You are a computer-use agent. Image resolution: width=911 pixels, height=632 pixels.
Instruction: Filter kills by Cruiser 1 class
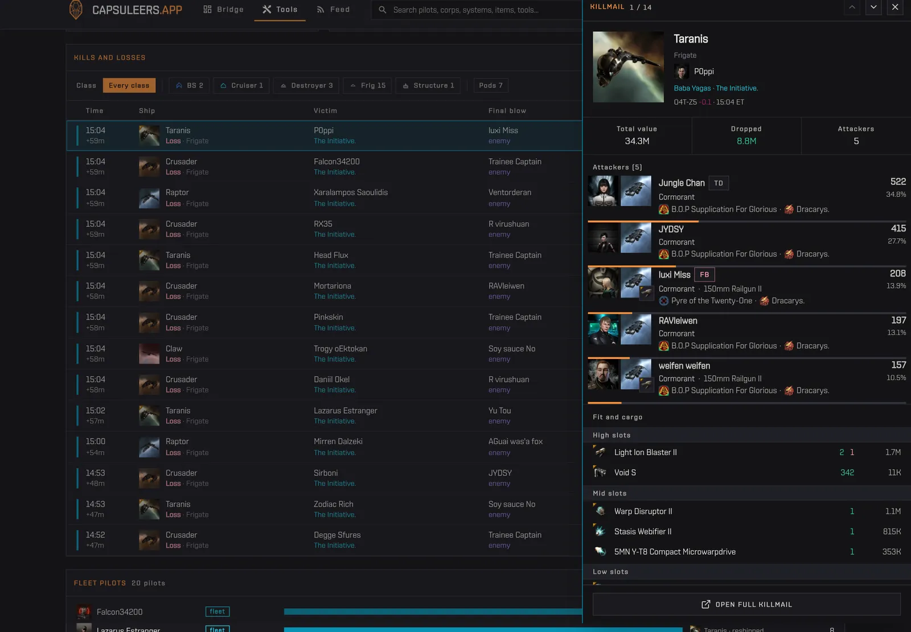click(241, 85)
